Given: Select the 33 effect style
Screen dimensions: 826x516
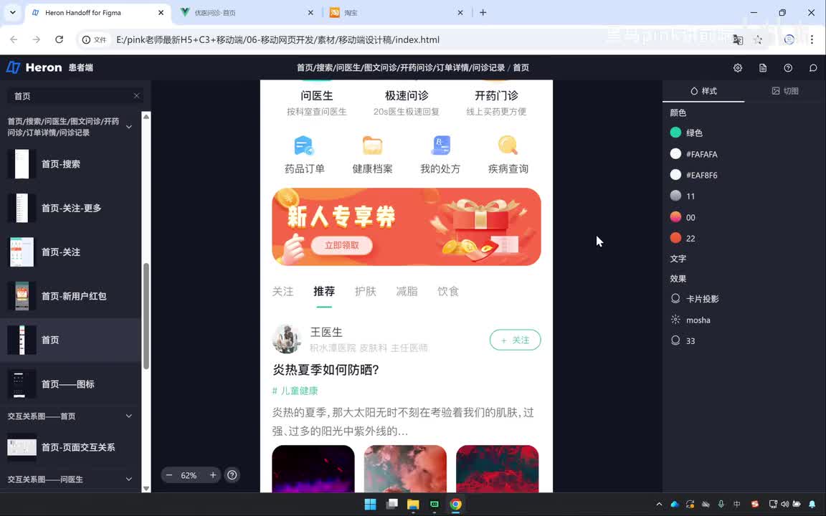Looking at the screenshot, I should [x=743, y=340].
